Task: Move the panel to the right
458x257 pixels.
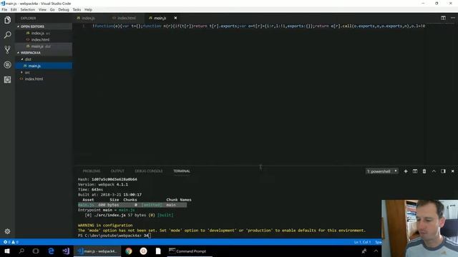Action: tap(443, 171)
